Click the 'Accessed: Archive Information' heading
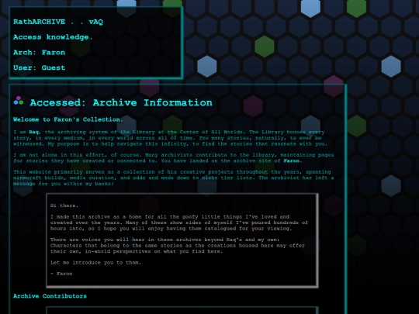Image resolution: width=419 pixels, height=314 pixels. 121,102
